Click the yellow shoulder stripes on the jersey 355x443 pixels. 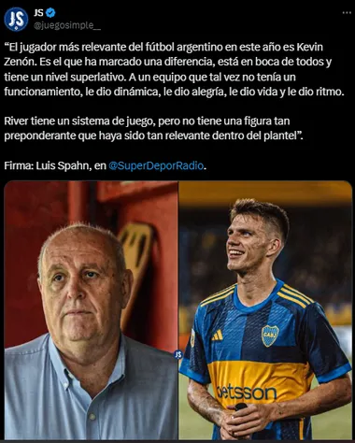pos(296,295)
